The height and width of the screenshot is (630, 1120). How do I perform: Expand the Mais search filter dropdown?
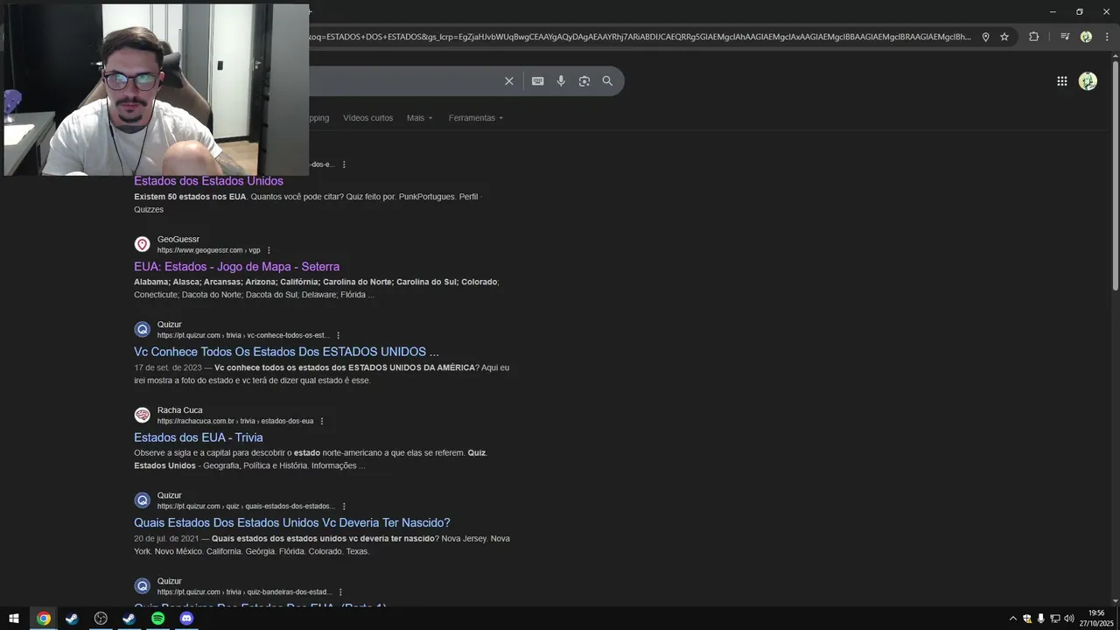coord(419,118)
